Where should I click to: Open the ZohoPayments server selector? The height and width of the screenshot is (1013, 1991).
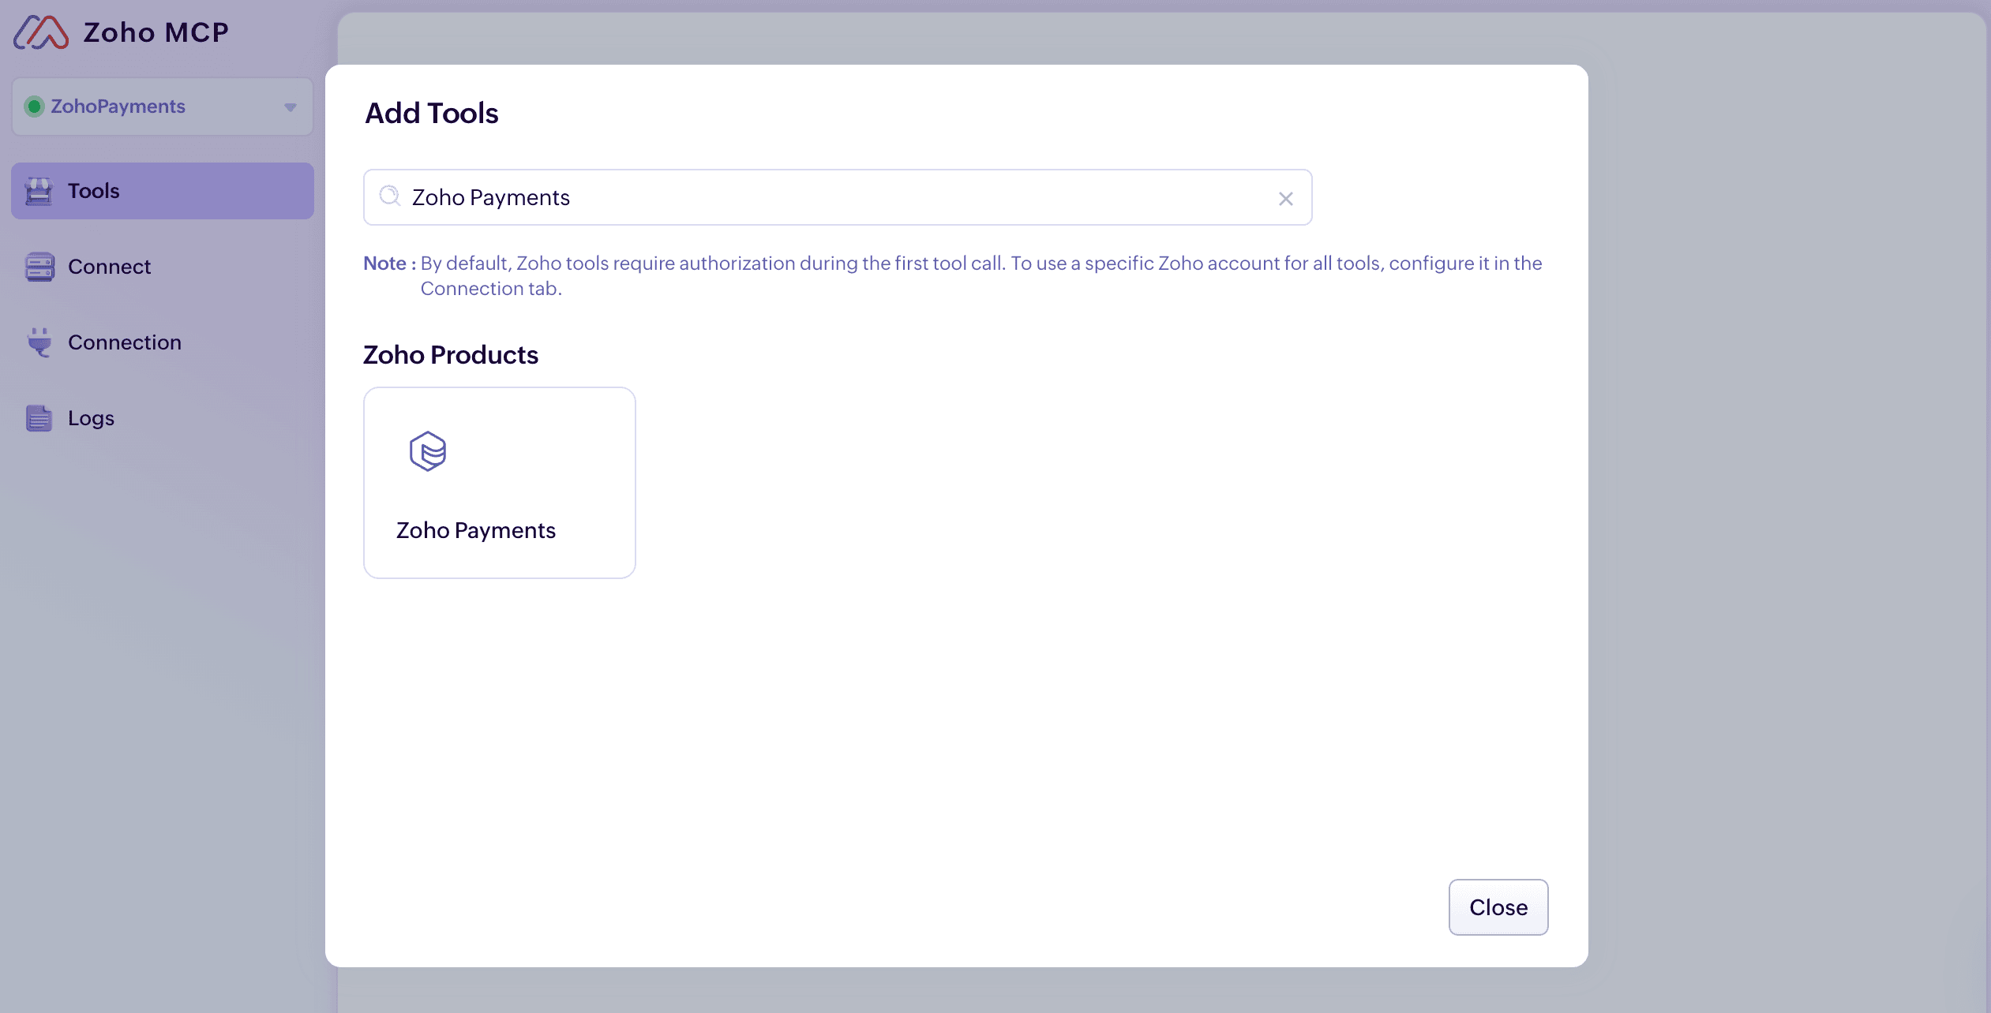click(x=162, y=107)
